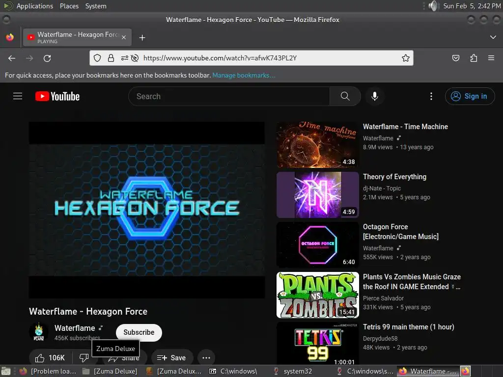Click Waterflame - Time Machine title
Image resolution: width=503 pixels, height=377 pixels.
pyautogui.click(x=405, y=127)
